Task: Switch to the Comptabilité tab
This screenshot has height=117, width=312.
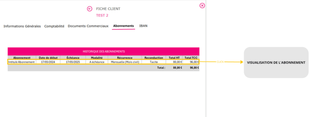Action: (x=54, y=26)
